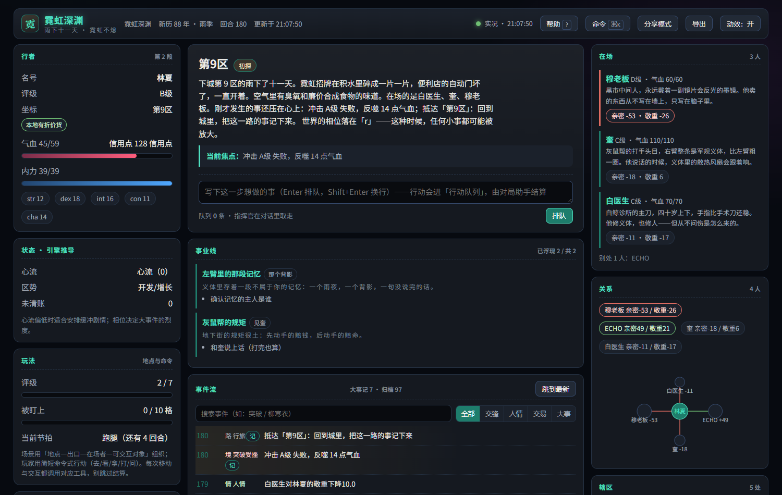
Task: Select the 人情 event filter tab
Action: [x=516, y=414]
